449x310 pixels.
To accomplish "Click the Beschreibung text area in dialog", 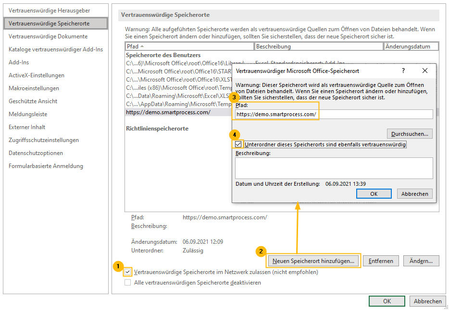I will click(x=334, y=168).
